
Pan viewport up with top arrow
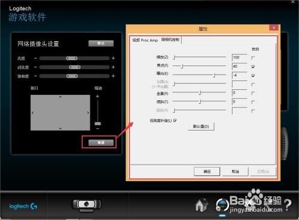[60, 97]
